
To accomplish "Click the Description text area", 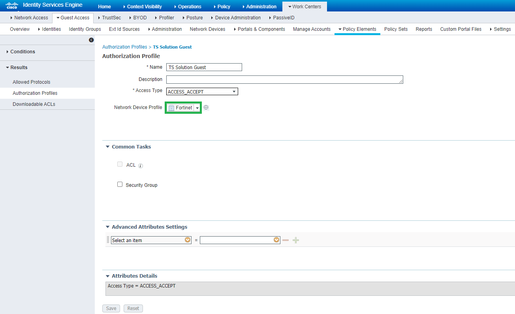I will 285,79.
